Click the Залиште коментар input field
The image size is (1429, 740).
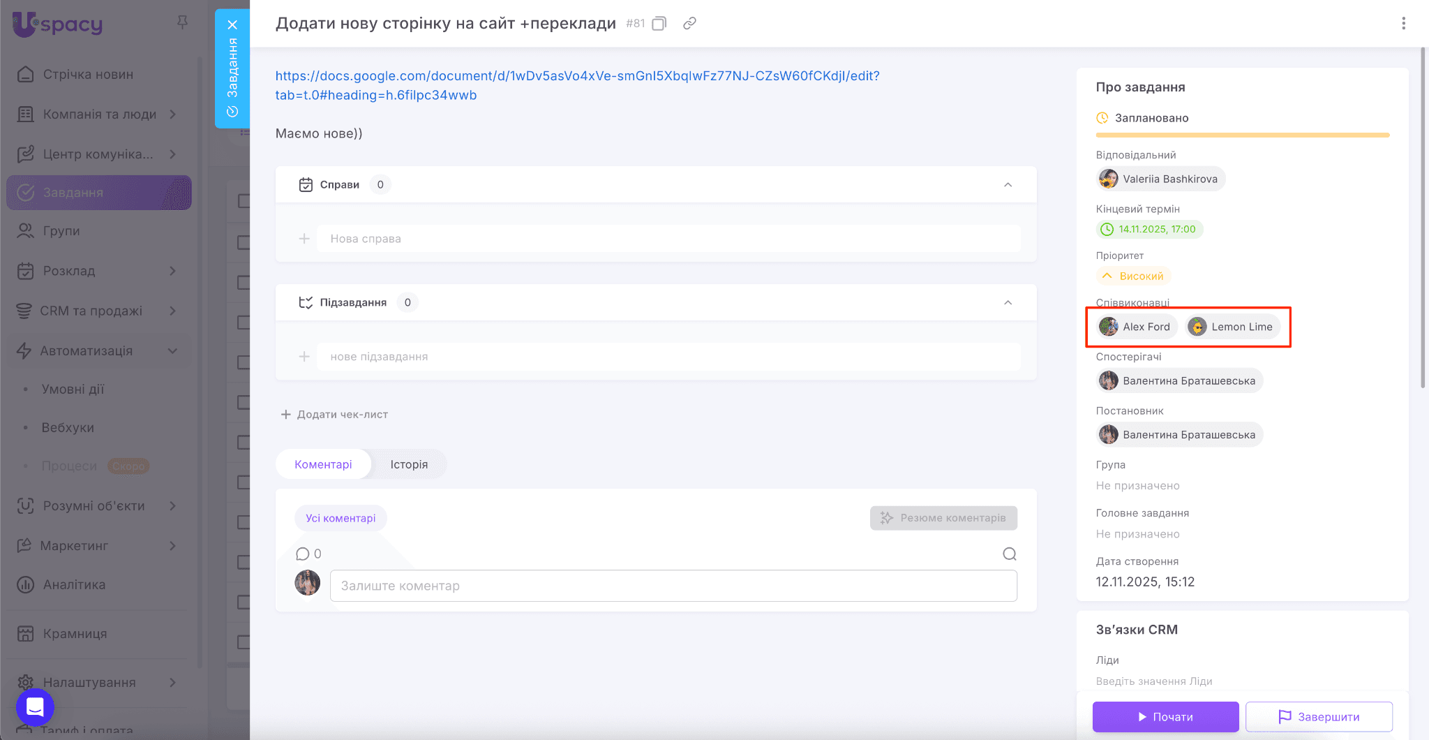pos(673,586)
